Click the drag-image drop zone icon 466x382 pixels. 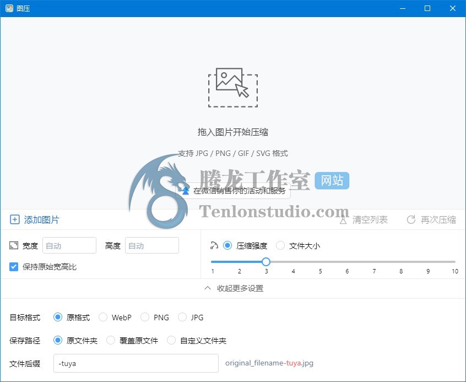233,88
